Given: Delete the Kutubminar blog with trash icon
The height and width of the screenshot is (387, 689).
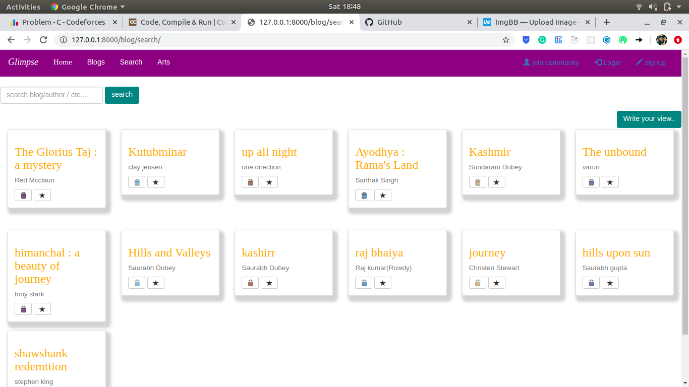Looking at the screenshot, I should click(137, 182).
